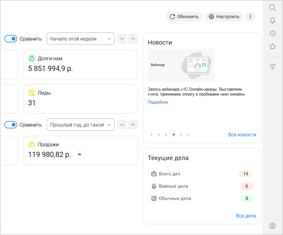Image resolution: width=283 pixels, height=235 pixels.
Task: Select the last news carousel dot
Action: (188, 135)
